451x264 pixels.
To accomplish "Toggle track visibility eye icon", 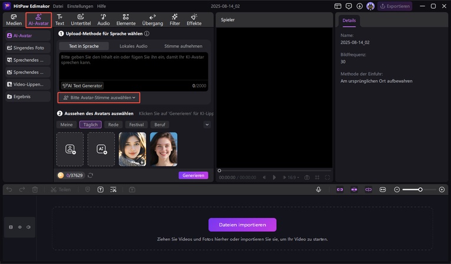I will pyautogui.click(x=20, y=227).
